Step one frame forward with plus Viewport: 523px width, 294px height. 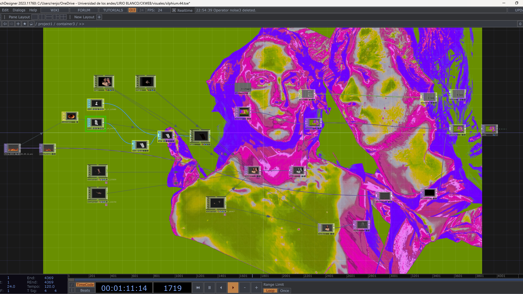(256, 288)
